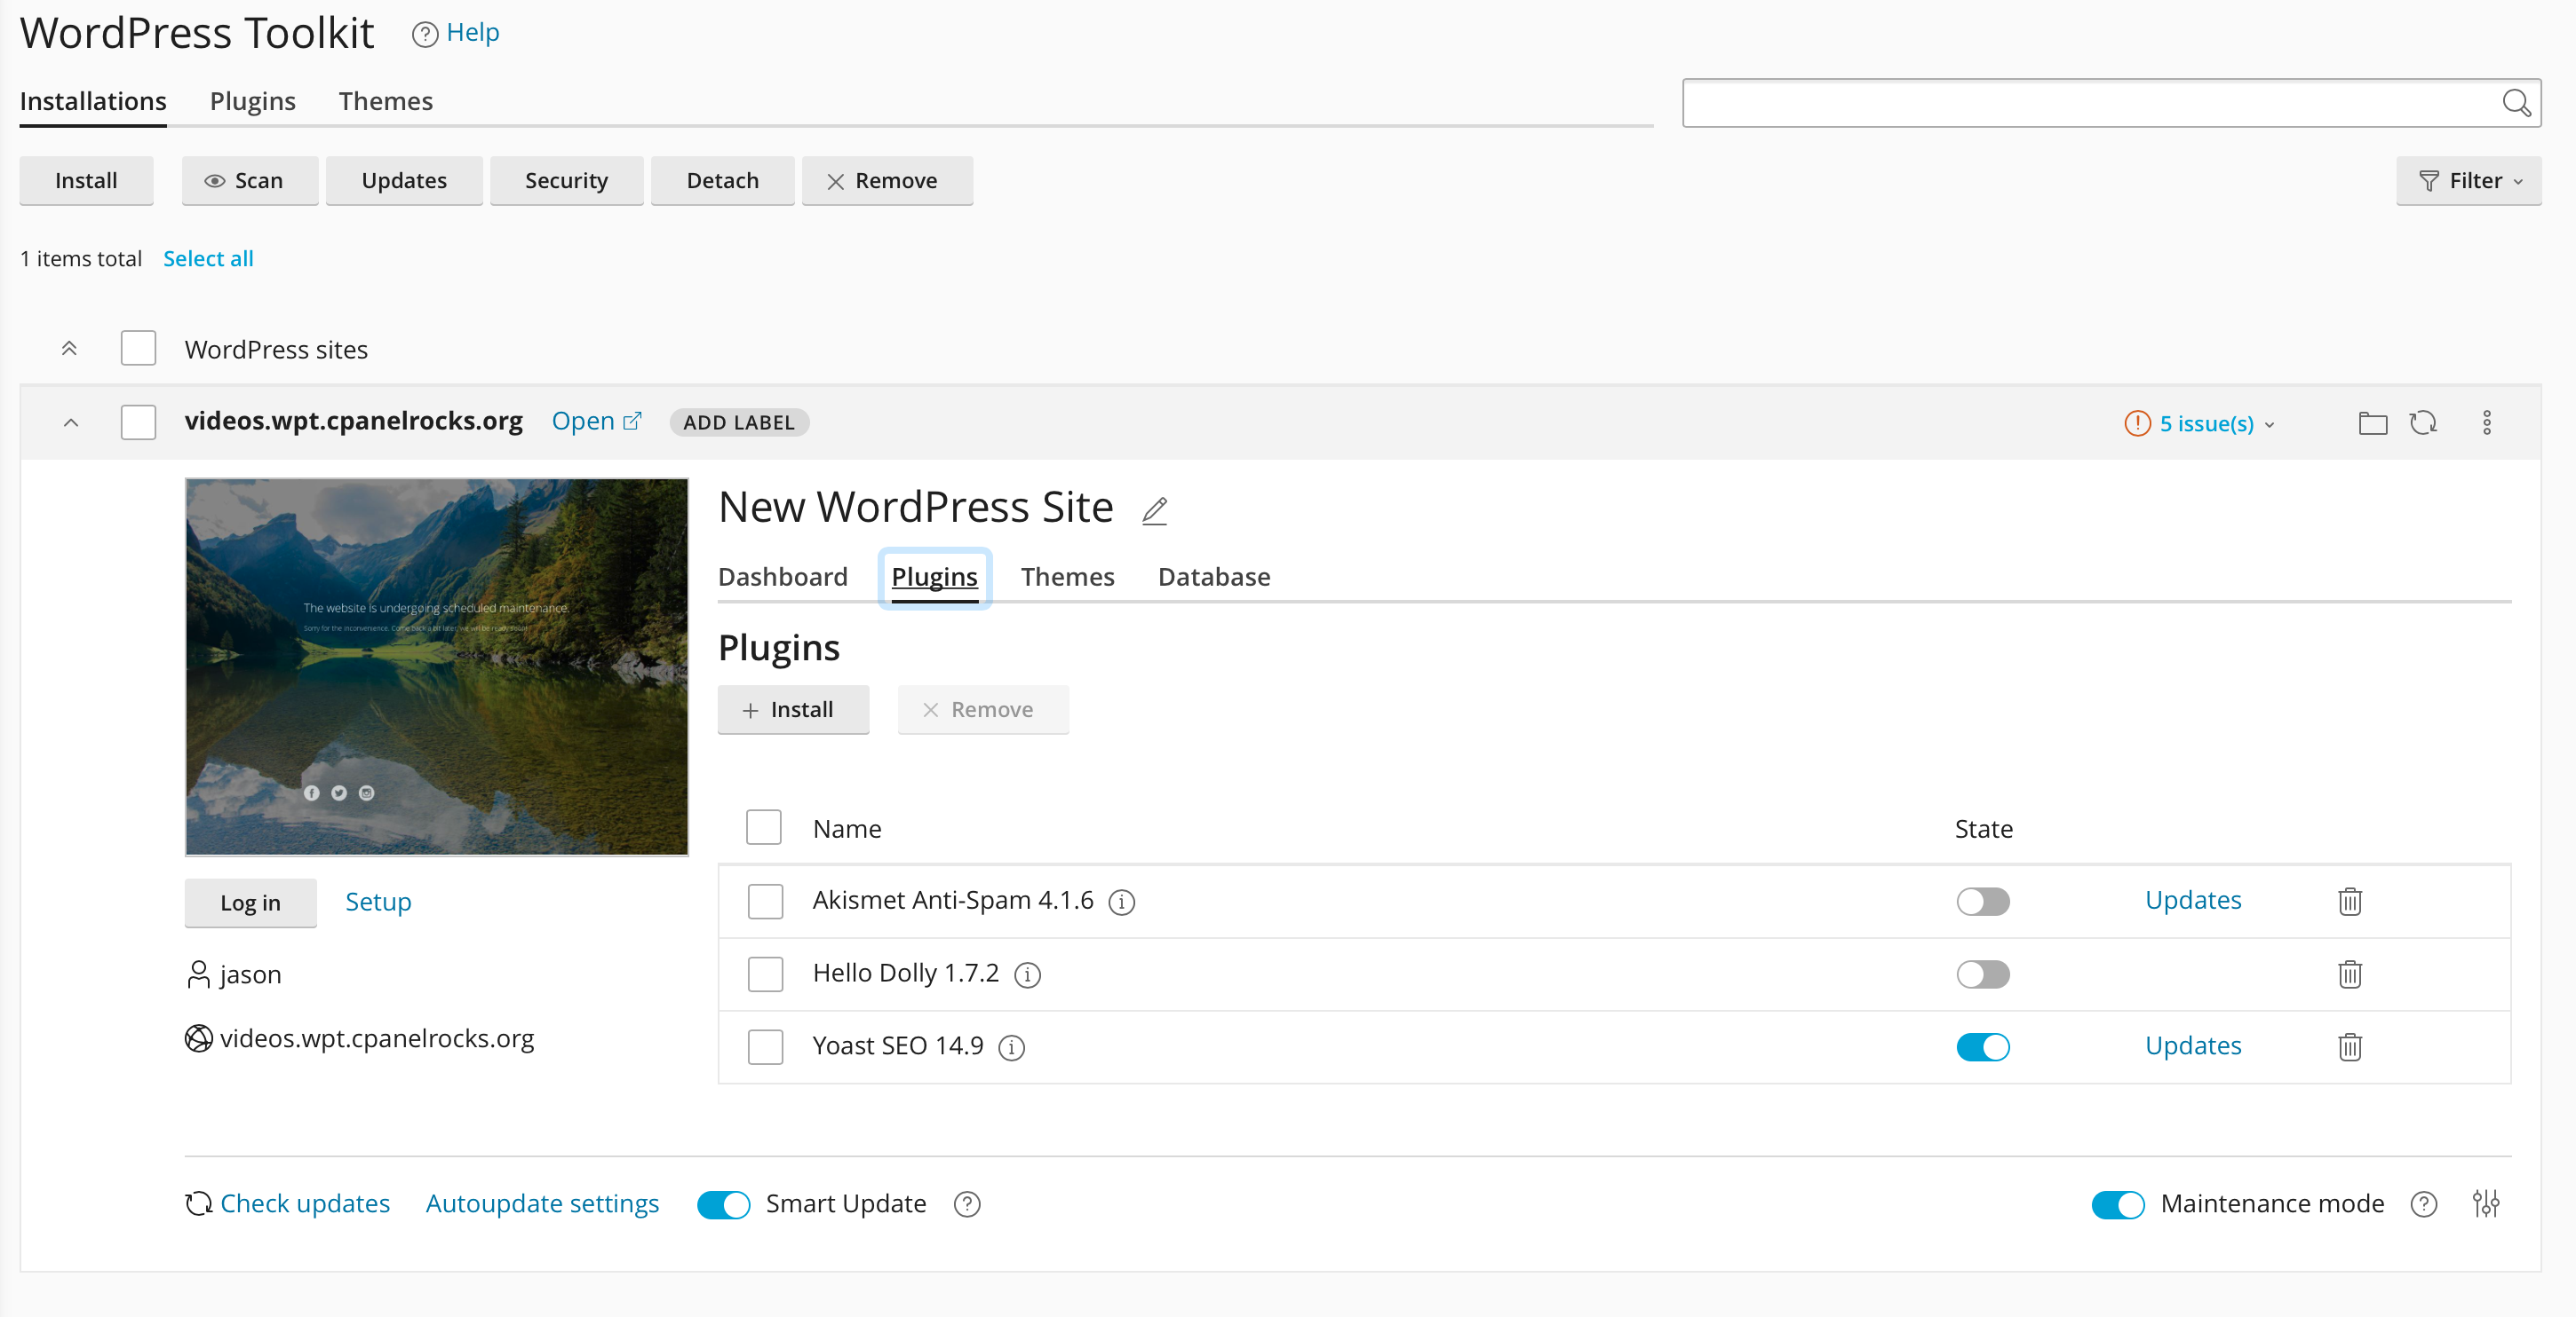Turn off Maintenance mode switch
The width and height of the screenshot is (2576, 1317).
pyautogui.click(x=2117, y=1204)
